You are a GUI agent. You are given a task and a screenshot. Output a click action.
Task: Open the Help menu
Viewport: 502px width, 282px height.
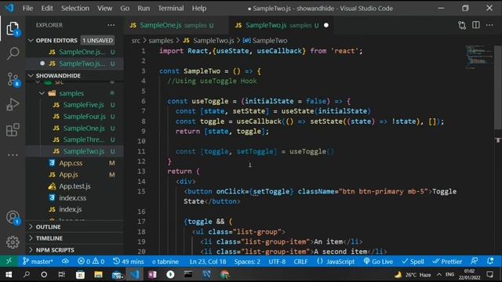198,9
